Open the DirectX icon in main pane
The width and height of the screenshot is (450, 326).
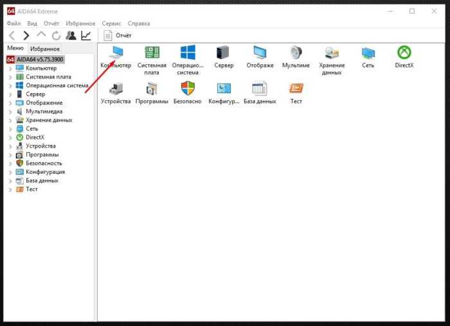[x=404, y=52]
